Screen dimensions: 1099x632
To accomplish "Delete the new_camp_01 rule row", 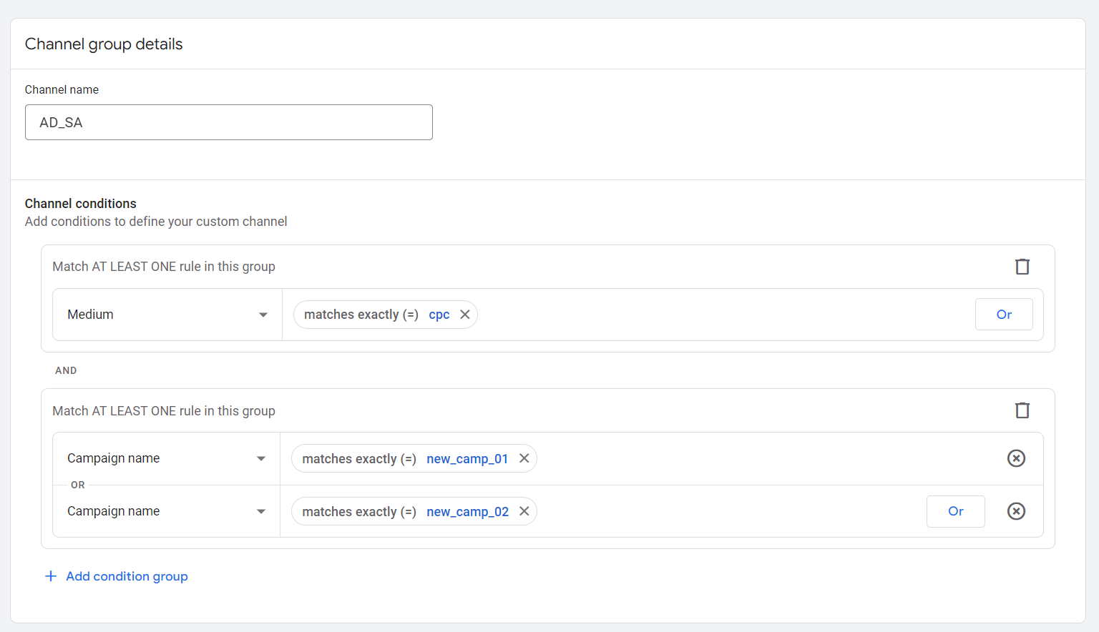I will coord(1016,458).
